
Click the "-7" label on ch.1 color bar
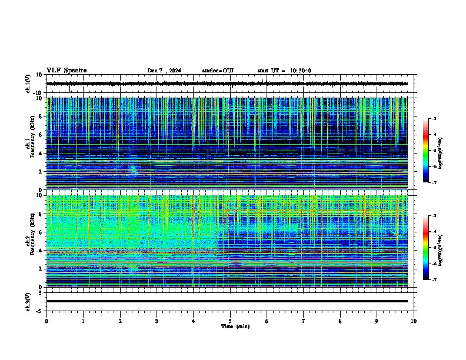click(x=434, y=182)
